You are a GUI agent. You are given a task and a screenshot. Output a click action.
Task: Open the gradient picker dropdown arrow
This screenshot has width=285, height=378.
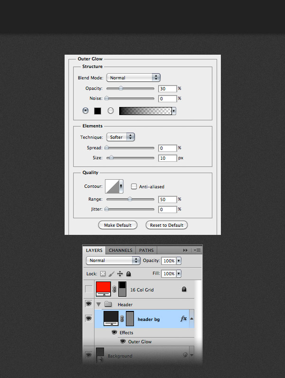pos(174,111)
